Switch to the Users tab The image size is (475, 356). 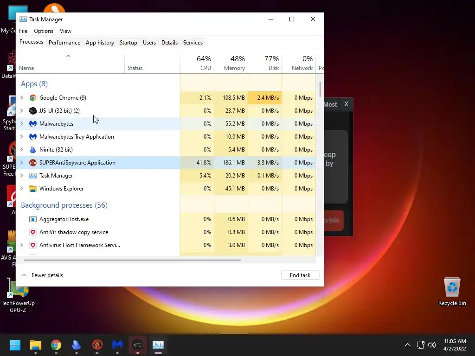point(149,43)
